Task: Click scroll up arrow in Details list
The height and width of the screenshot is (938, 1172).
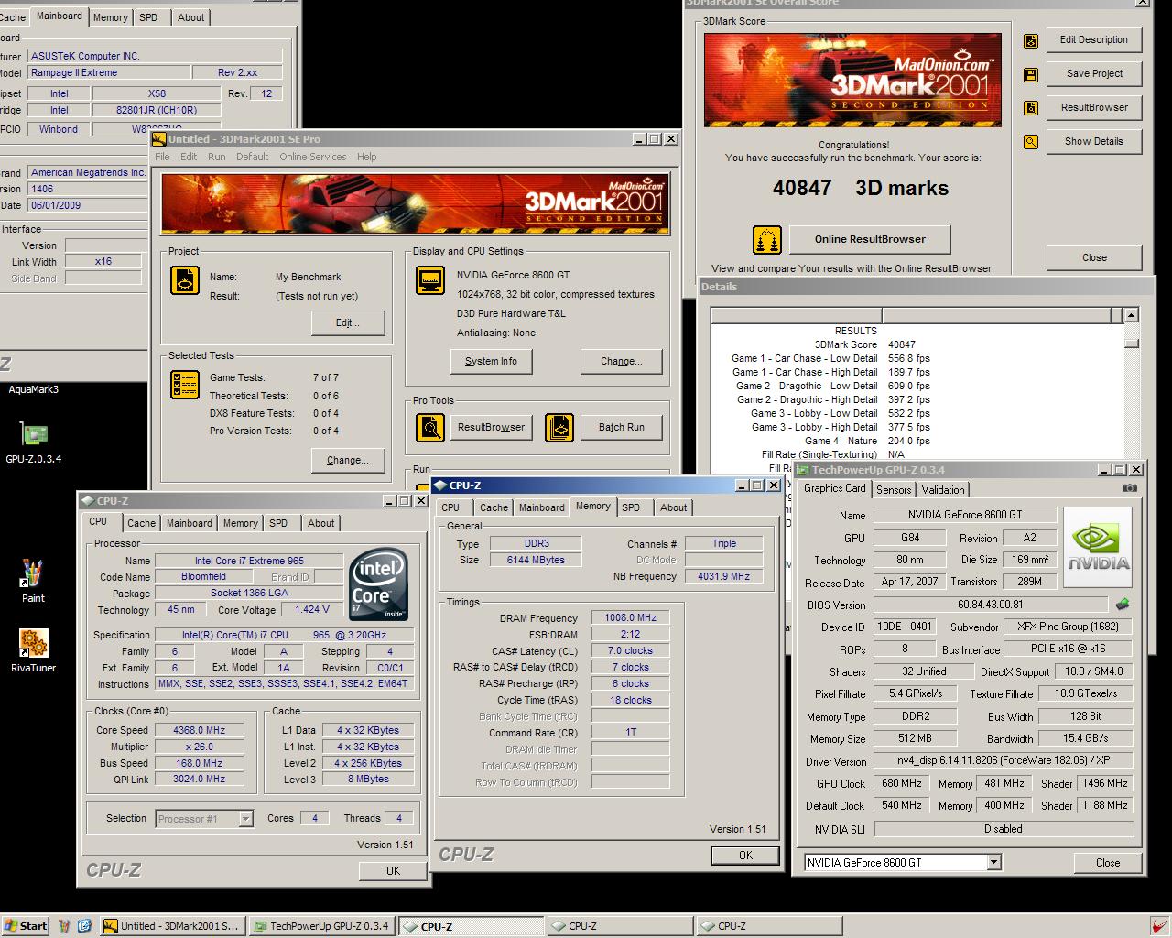Action: coord(1132,315)
